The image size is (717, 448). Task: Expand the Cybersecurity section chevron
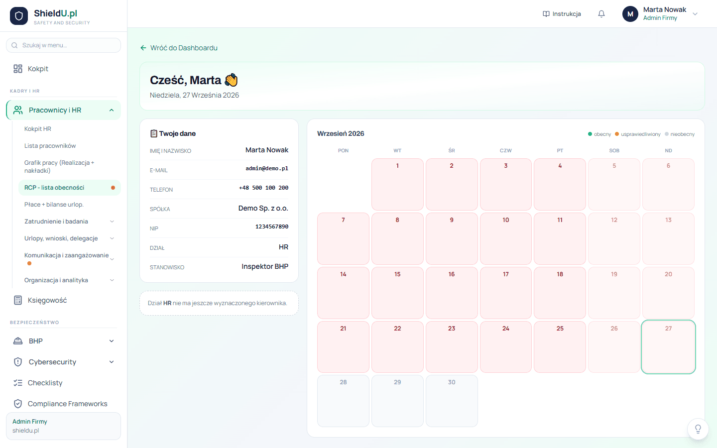pyautogui.click(x=112, y=362)
